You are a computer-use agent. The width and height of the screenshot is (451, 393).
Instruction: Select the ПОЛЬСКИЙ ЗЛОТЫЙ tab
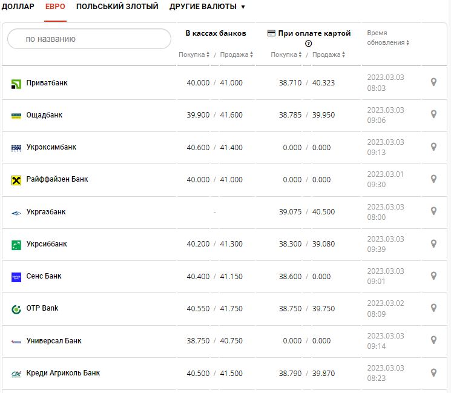pyautogui.click(x=117, y=7)
